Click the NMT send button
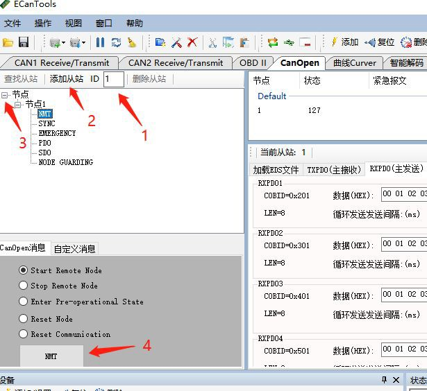 point(51,356)
